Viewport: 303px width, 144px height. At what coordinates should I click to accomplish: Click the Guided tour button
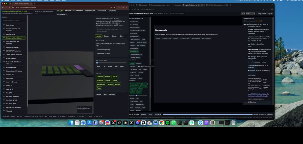pos(113,10)
